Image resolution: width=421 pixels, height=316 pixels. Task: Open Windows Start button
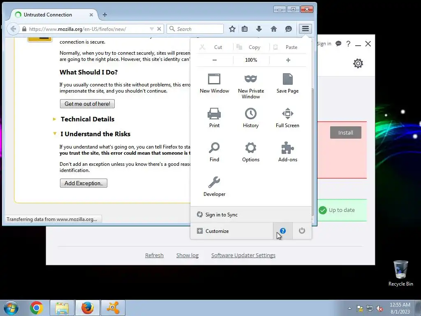click(x=11, y=308)
